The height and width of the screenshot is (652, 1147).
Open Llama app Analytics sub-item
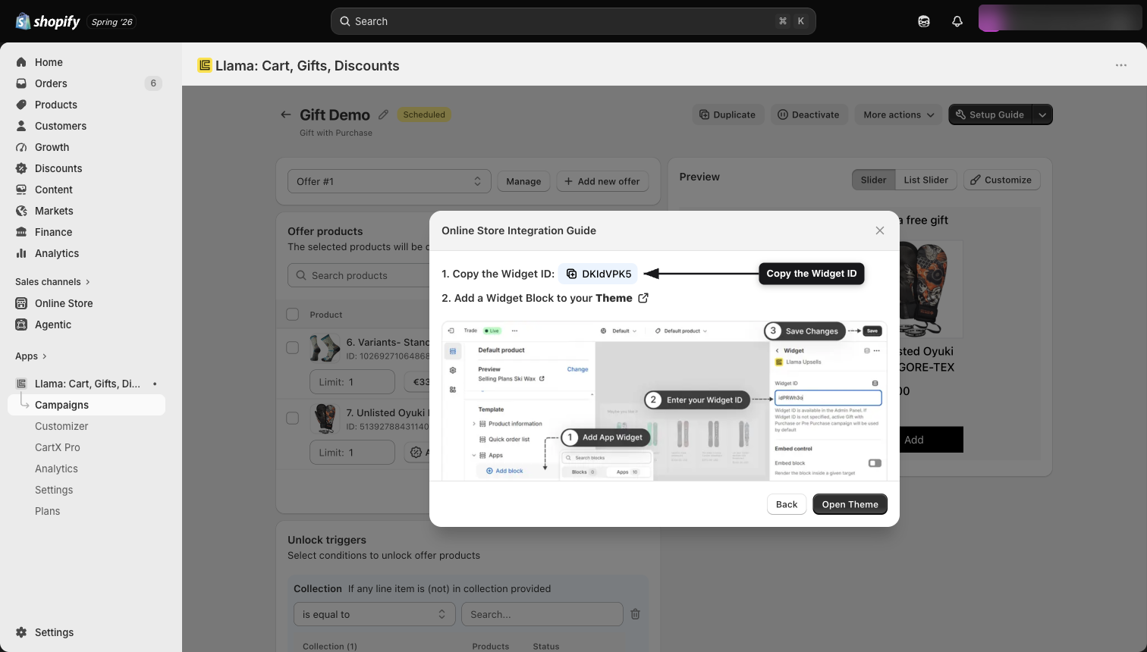[x=56, y=469]
